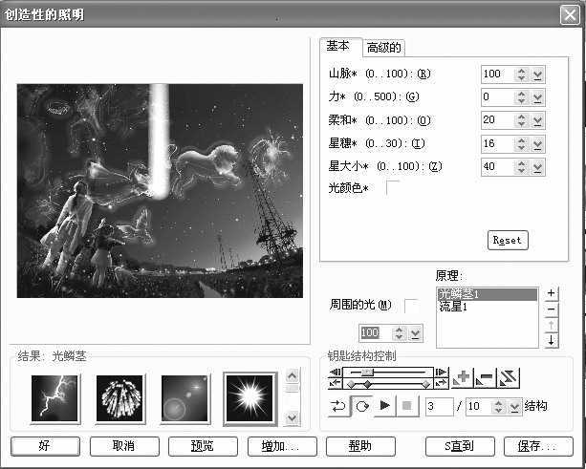Open dropdown for 山脉 value
This screenshot has width=586, height=469.
click(537, 74)
